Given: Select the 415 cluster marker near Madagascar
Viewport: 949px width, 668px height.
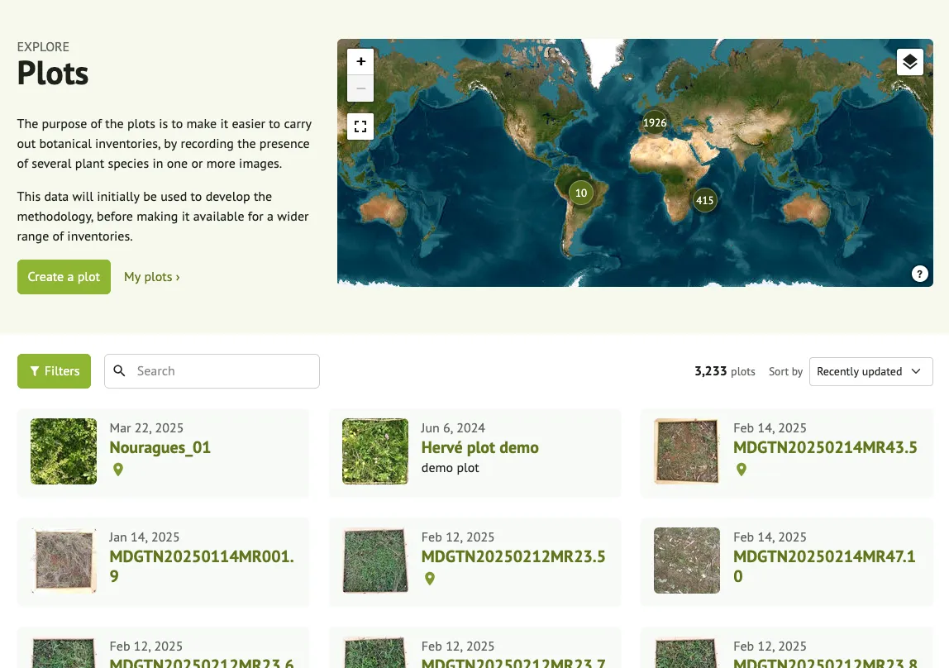Looking at the screenshot, I should tap(704, 200).
